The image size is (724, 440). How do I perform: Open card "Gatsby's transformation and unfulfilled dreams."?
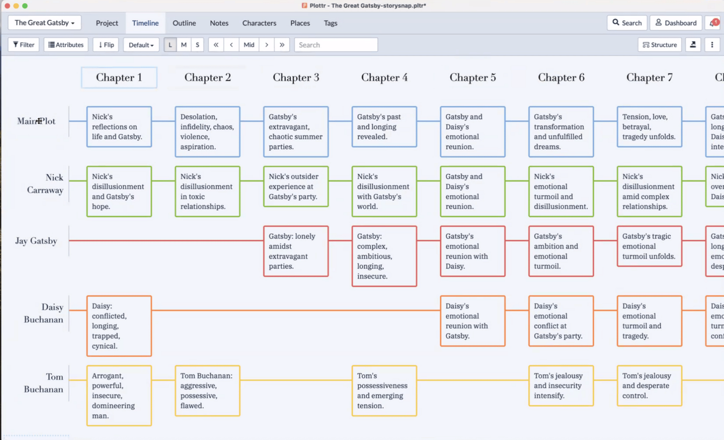click(x=561, y=132)
